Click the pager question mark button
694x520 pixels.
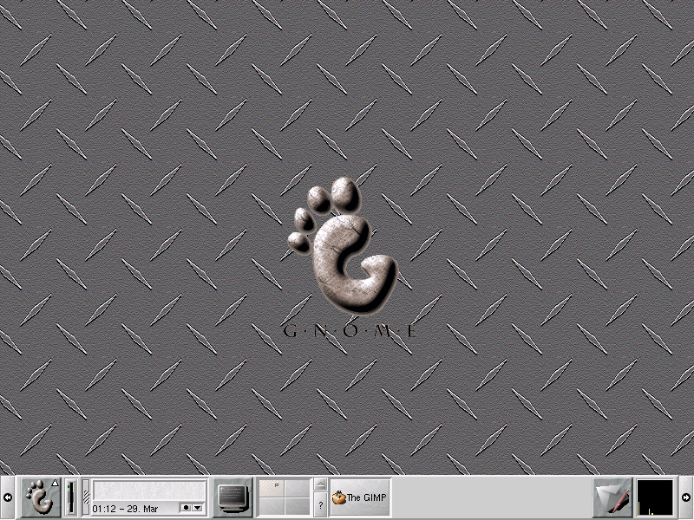coord(320,504)
